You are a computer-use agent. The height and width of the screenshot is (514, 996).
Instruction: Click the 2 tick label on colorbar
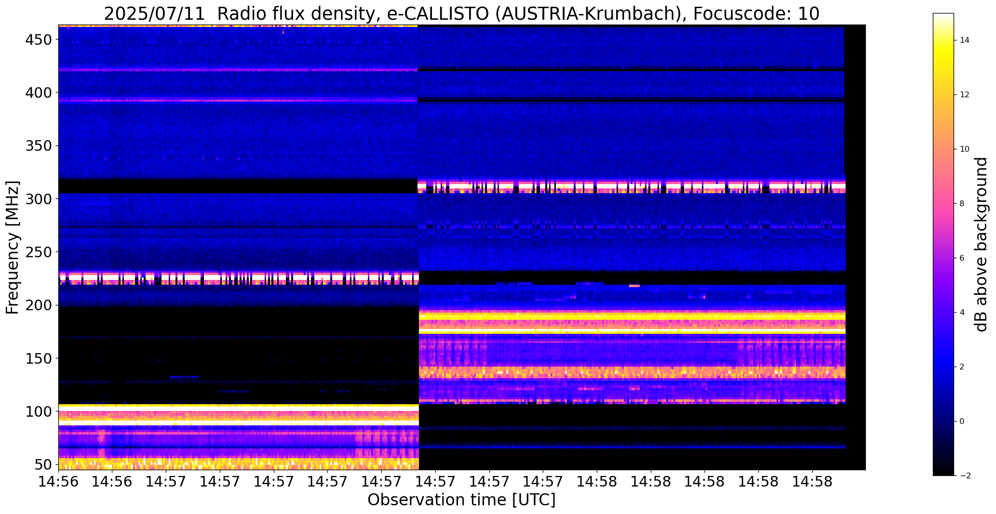point(962,367)
